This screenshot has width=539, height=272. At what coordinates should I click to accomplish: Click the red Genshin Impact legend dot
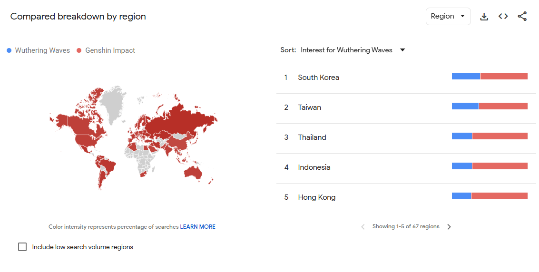coord(79,50)
